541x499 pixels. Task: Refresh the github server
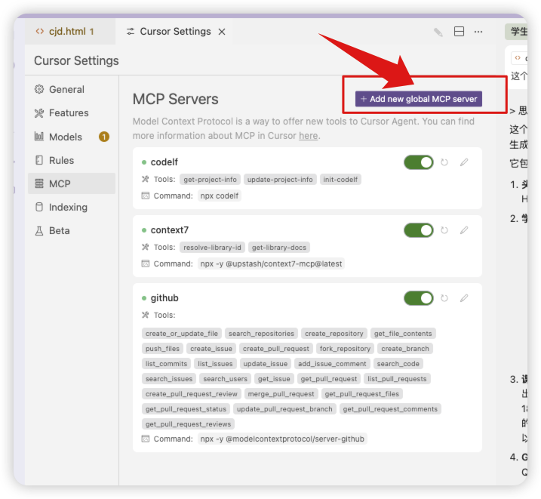(x=444, y=298)
